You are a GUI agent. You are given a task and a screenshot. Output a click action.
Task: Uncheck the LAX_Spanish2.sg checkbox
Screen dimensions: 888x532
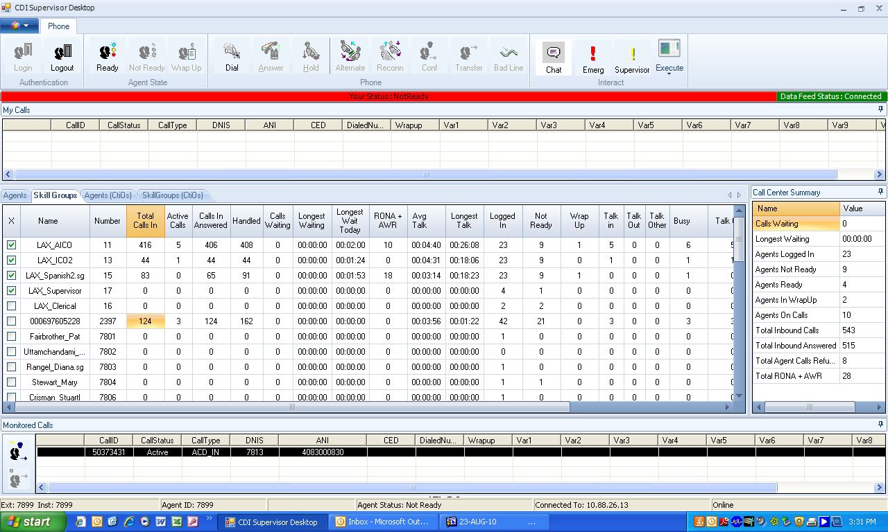coord(11,275)
